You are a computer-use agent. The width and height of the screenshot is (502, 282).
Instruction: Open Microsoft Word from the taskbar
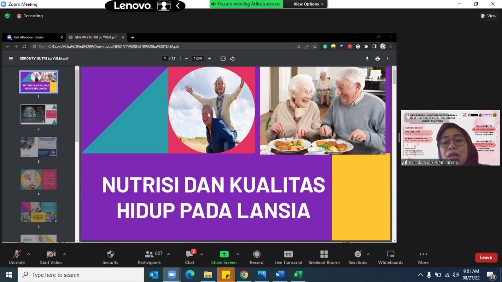[280, 275]
